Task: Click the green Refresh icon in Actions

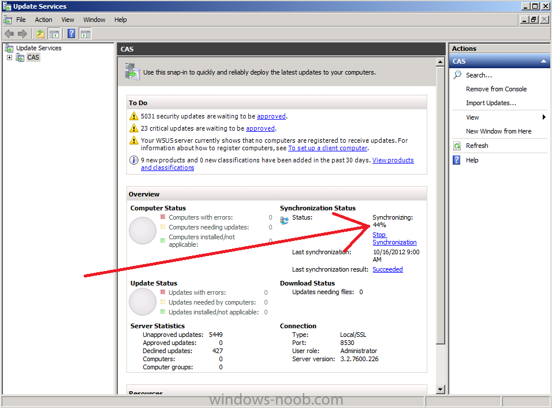Action: point(457,146)
